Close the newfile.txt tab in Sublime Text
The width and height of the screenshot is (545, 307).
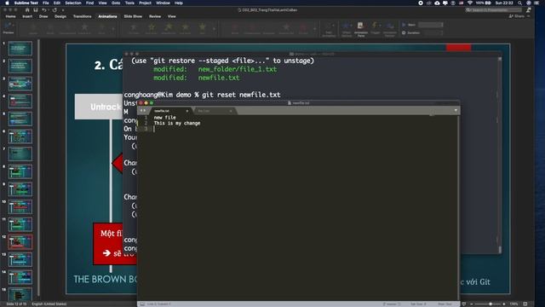(x=187, y=111)
